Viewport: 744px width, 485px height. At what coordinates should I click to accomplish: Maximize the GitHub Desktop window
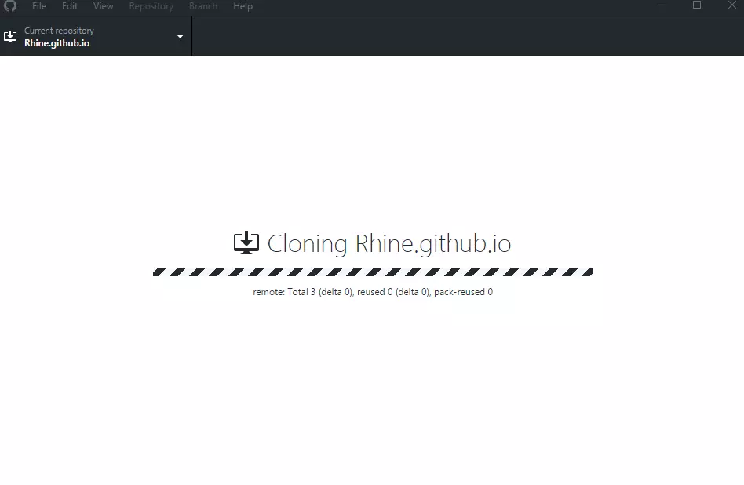point(697,5)
